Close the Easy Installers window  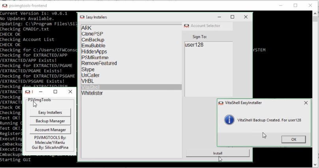tap(246, 17)
